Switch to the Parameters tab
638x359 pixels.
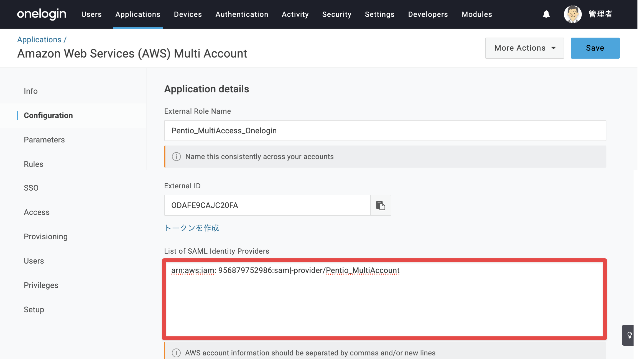44,140
